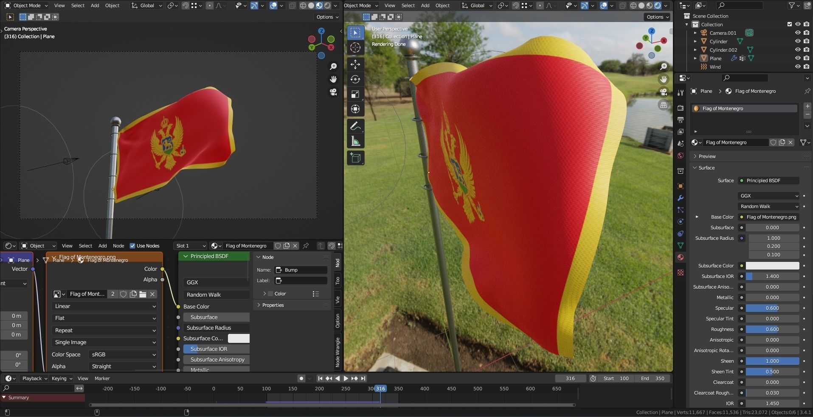Viewport: 813px width, 417px height.
Task: Open Marker menu in timeline
Action: point(102,378)
